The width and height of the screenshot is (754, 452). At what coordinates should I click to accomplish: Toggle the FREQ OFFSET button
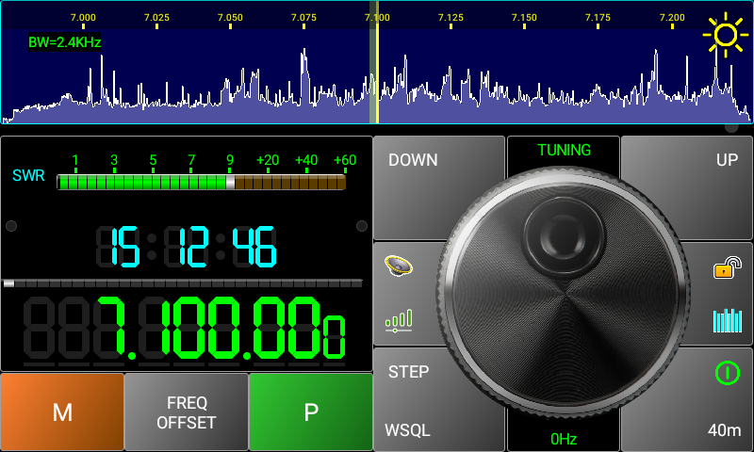(x=187, y=412)
